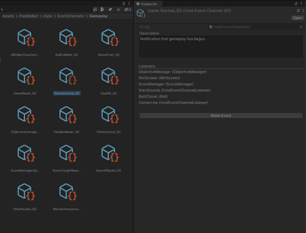Open the Project window kebab menu
306x233 pixels.
click(129, 3)
